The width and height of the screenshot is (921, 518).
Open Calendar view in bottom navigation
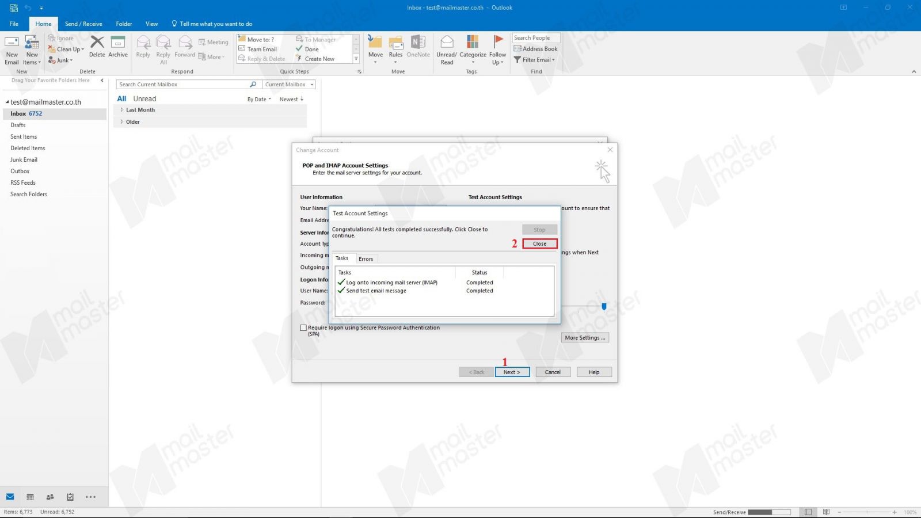tap(30, 497)
